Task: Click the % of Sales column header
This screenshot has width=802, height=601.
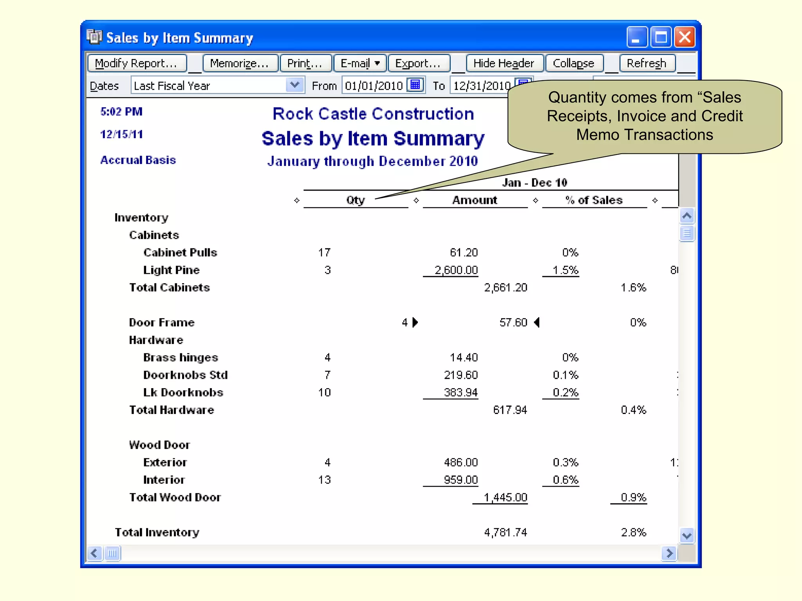Action: pyautogui.click(x=594, y=200)
